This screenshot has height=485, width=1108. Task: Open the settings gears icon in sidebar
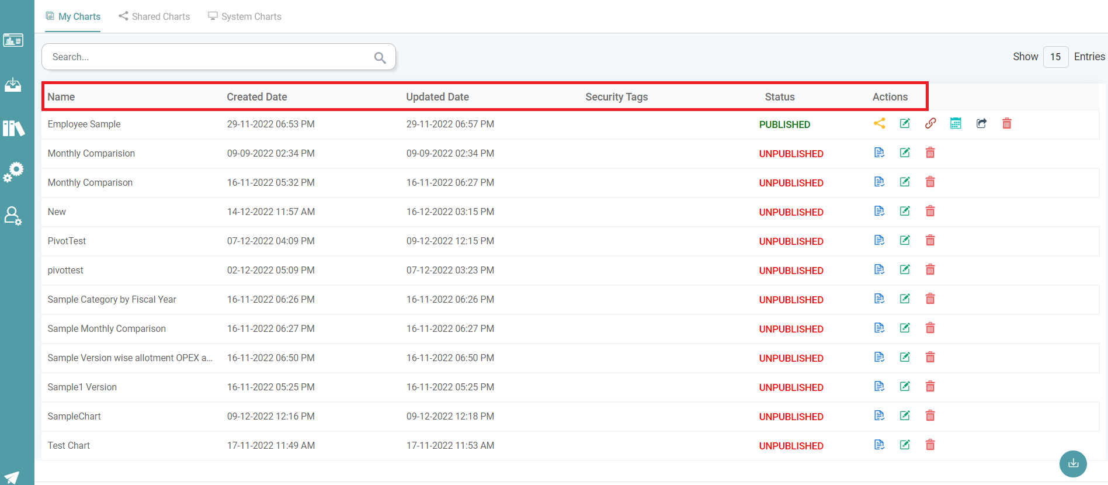[13, 172]
